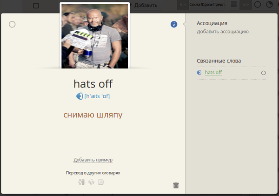279x196 pixels.
Task: Click the pie-chart progress icon in the top bar
Action: [x=270, y=5]
